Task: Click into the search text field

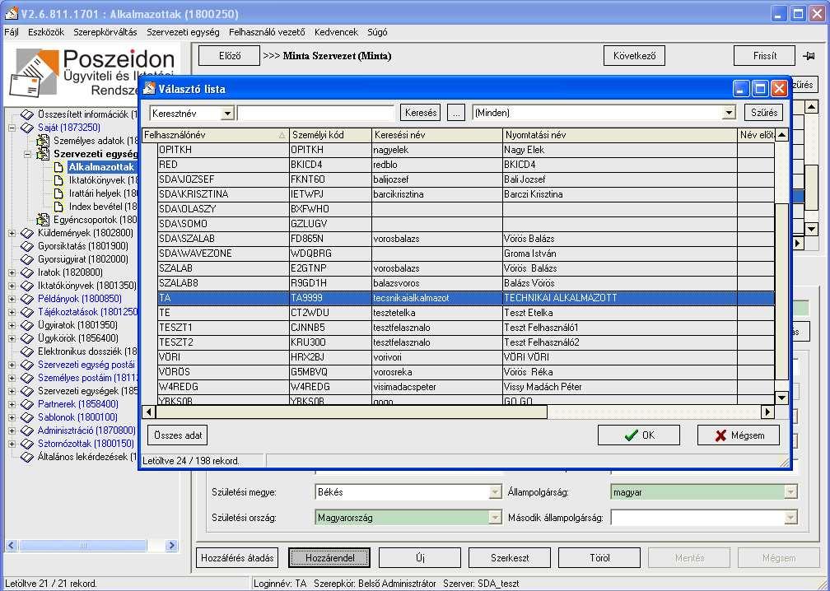Action: click(316, 114)
